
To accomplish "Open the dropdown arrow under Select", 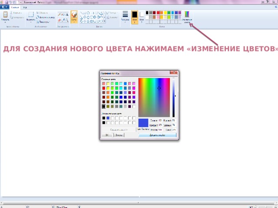I will (31, 23).
